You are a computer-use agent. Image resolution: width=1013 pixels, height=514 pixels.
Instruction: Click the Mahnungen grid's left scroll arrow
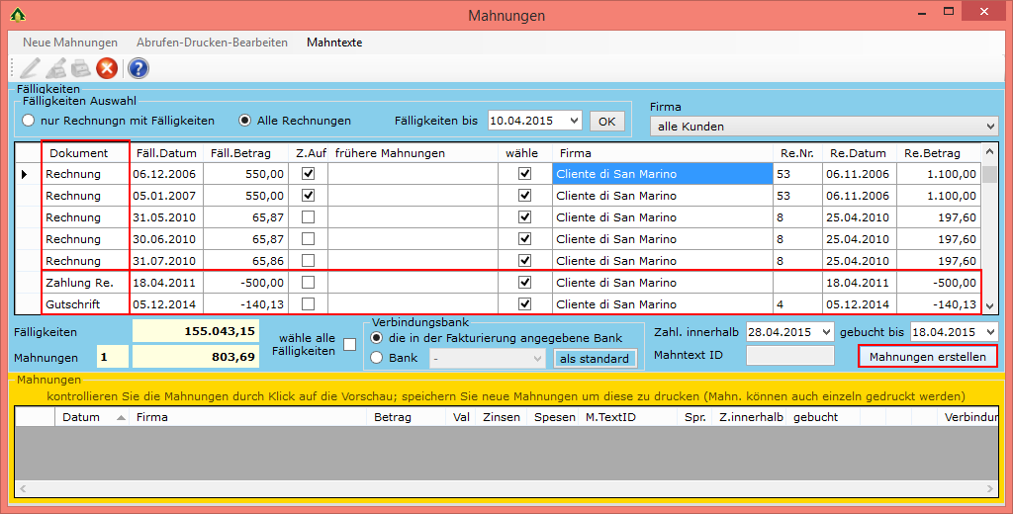tap(23, 489)
